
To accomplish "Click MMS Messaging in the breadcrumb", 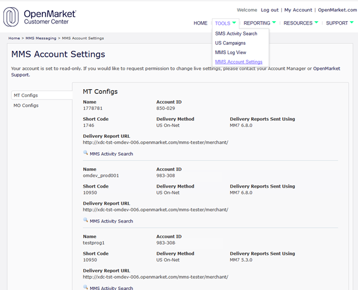I will point(41,38).
